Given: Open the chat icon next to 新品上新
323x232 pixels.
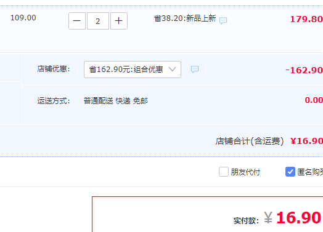Looking at the screenshot, I should click(x=223, y=20).
